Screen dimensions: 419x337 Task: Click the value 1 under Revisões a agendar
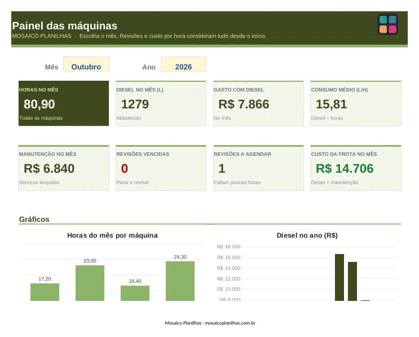222,168
